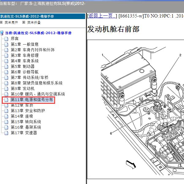Click callout number 6 on diagram
Screen dimensions: 184x184
point(111,133)
